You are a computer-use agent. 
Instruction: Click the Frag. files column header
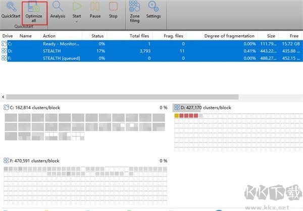(173, 36)
